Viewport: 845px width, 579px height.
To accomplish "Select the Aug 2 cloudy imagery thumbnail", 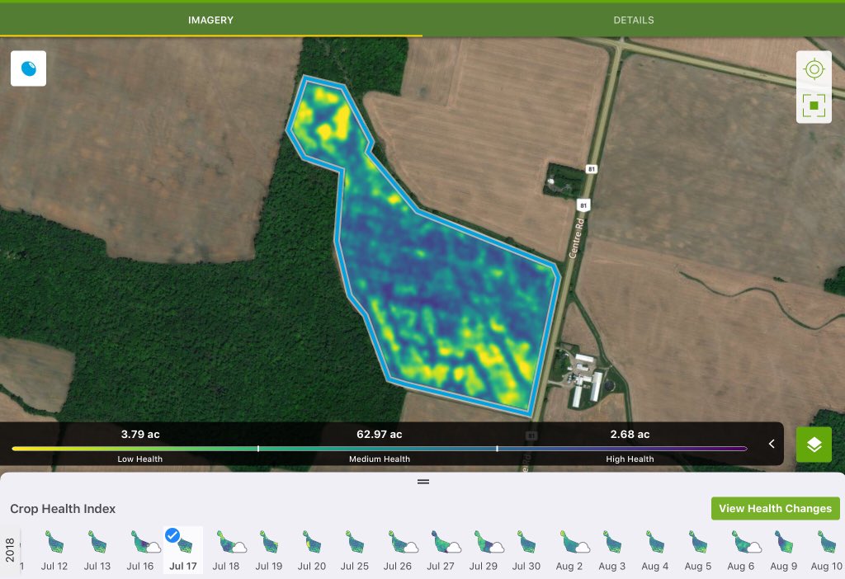I will (x=569, y=550).
